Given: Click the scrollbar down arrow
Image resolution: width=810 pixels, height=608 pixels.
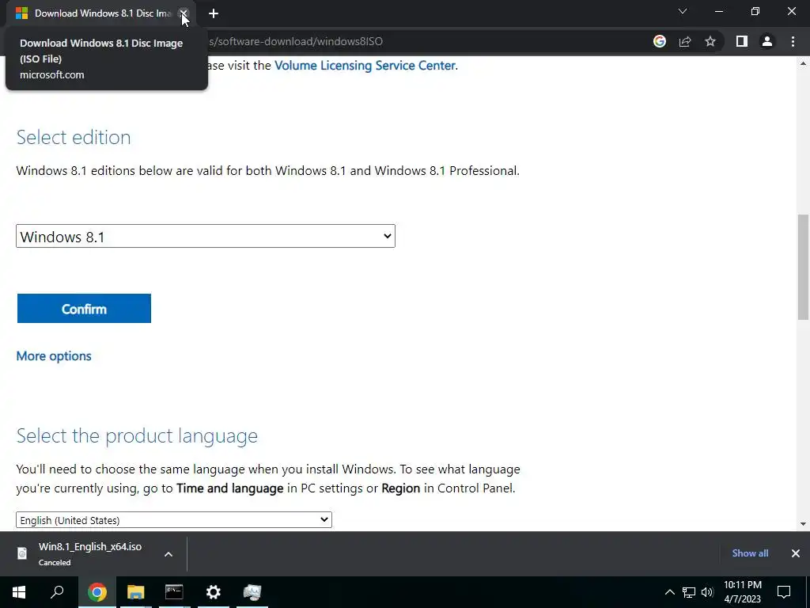Looking at the screenshot, I should (x=804, y=524).
